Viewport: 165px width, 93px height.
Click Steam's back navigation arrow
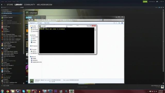(x=2, y=5)
